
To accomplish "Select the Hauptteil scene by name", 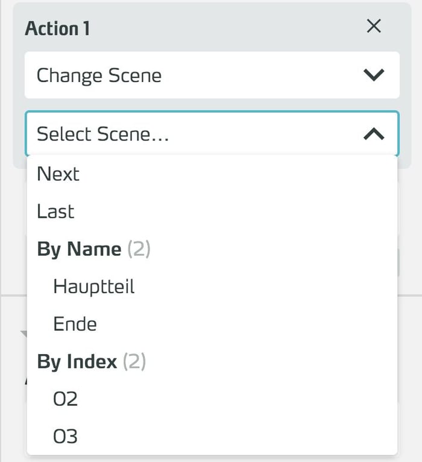I will click(x=94, y=286).
